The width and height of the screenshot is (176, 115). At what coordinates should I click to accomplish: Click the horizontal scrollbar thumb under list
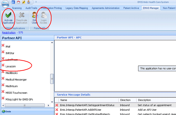coord(25,105)
